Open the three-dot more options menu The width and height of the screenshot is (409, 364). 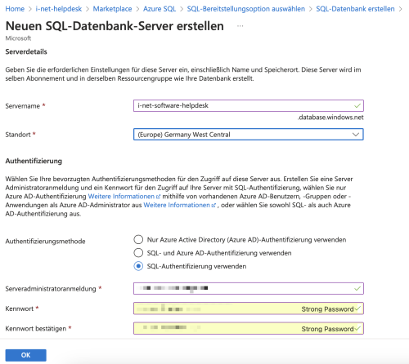(240, 26)
